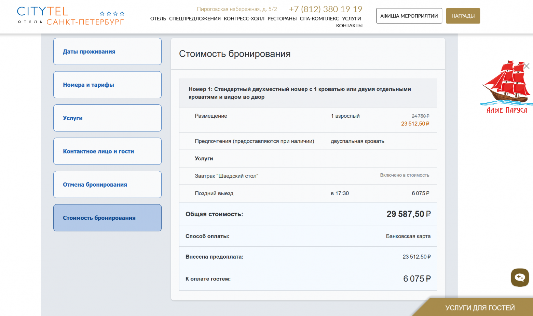Go to Номера и тарифы step
The image size is (533, 316).
(107, 85)
